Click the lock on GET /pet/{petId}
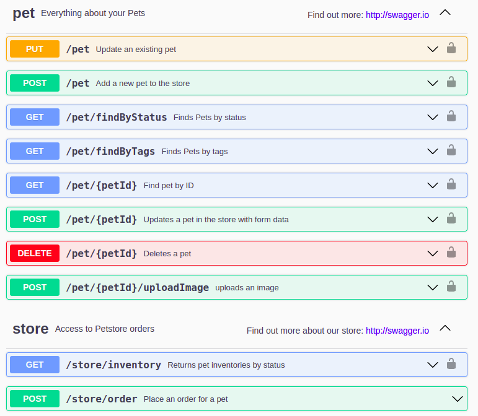478x416 pixels. [x=451, y=184]
